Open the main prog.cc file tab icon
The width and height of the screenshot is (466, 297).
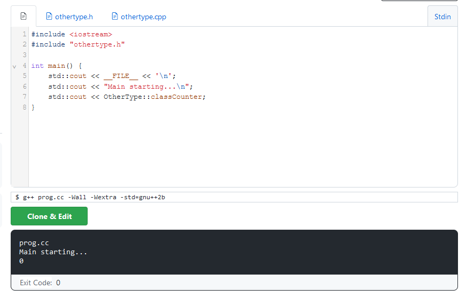point(24,16)
